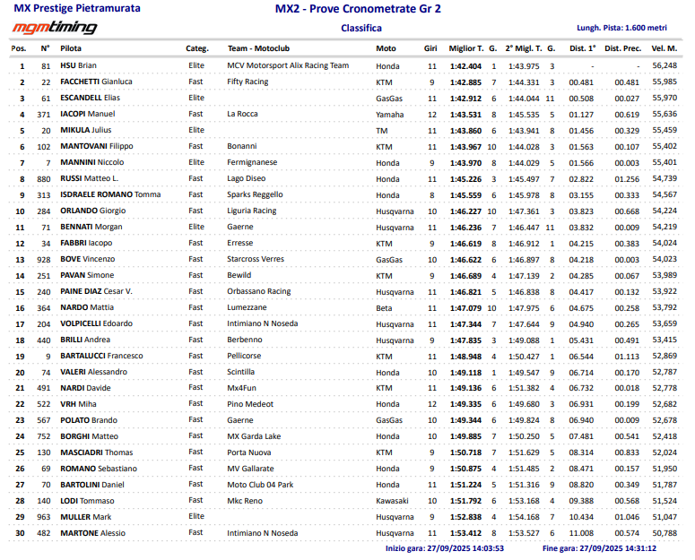Click 'Fine gara: 27/09/2025 14:31:12' text
This screenshot has width=695, height=560.
(599, 548)
